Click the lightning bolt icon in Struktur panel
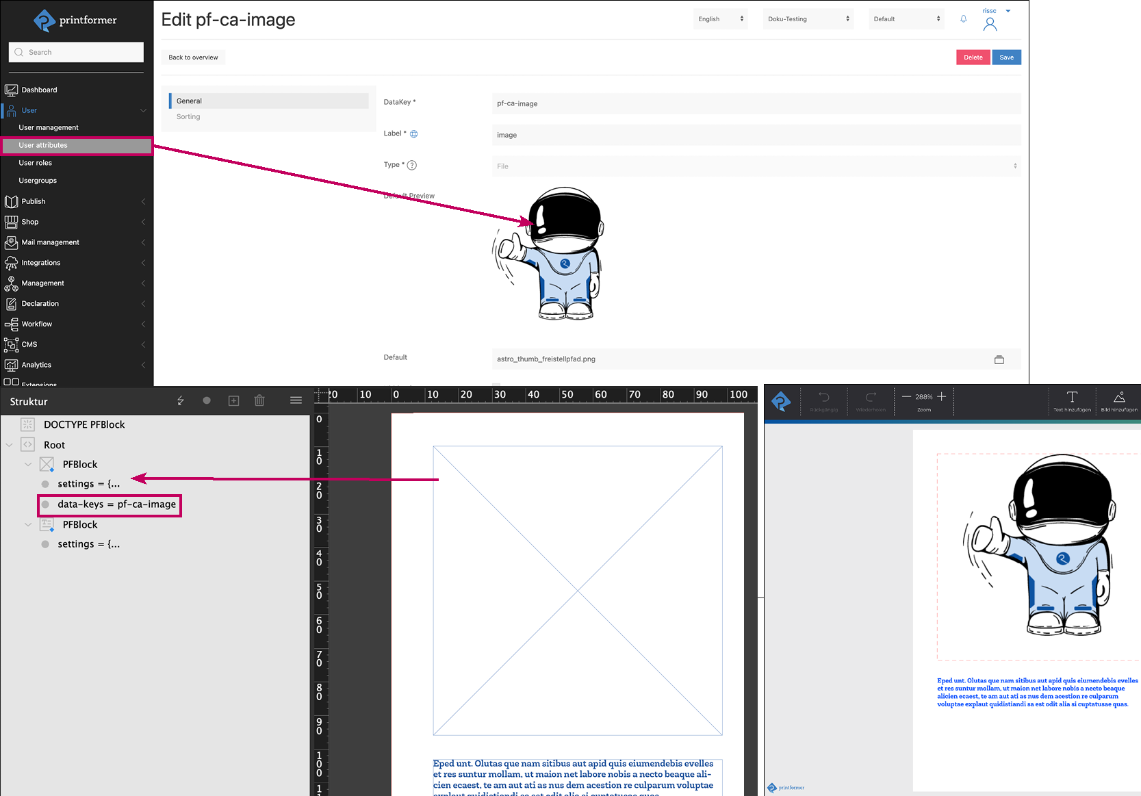 (x=181, y=400)
